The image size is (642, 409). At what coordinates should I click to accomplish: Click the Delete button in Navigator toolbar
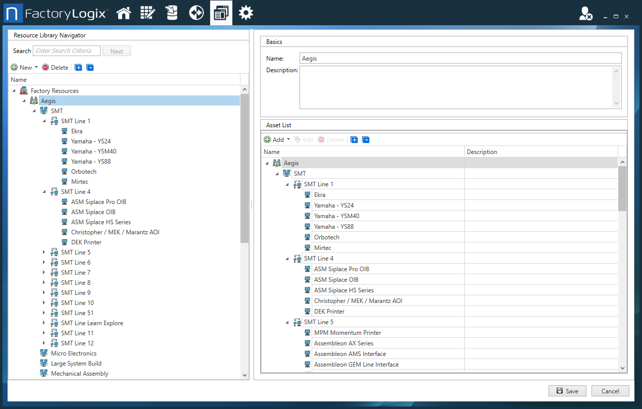pyautogui.click(x=55, y=68)
